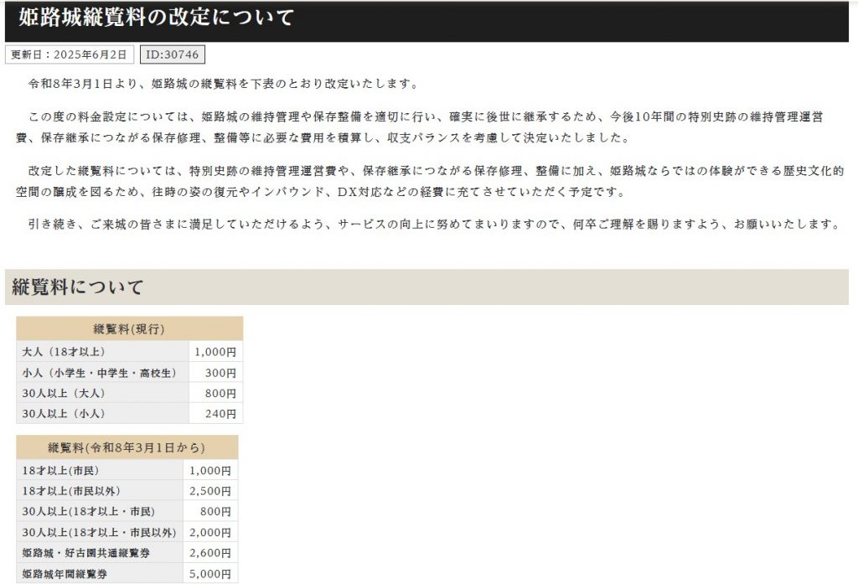Click the 2,600円 price cell

point(210,553)
